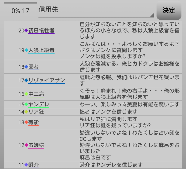Select the ヤンデレ player name
Screen dimensions: 186x169
click(39, 105)
